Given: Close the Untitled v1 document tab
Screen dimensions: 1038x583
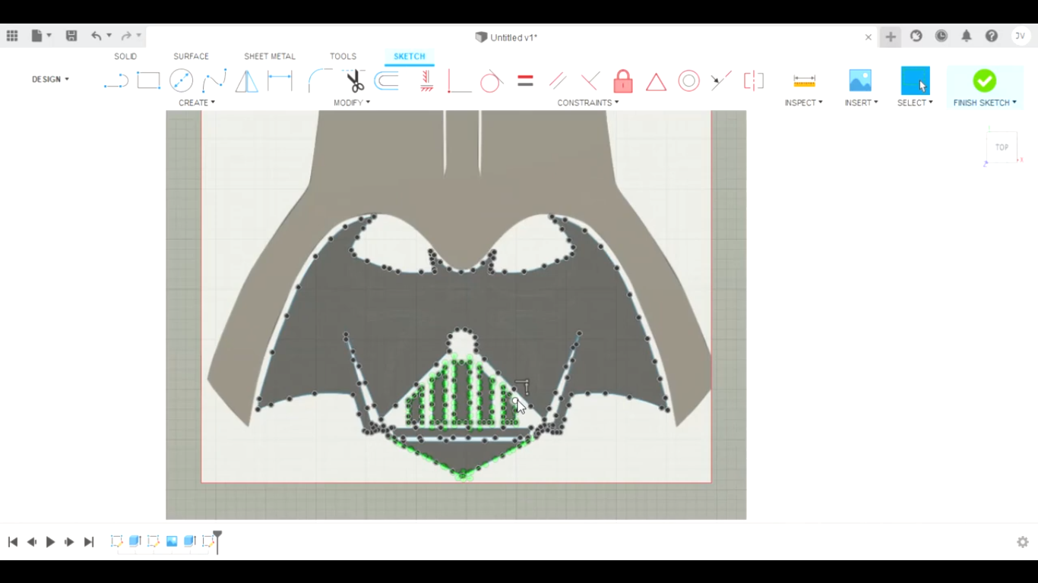Looking at the screenshot, I should click(869, 36).
